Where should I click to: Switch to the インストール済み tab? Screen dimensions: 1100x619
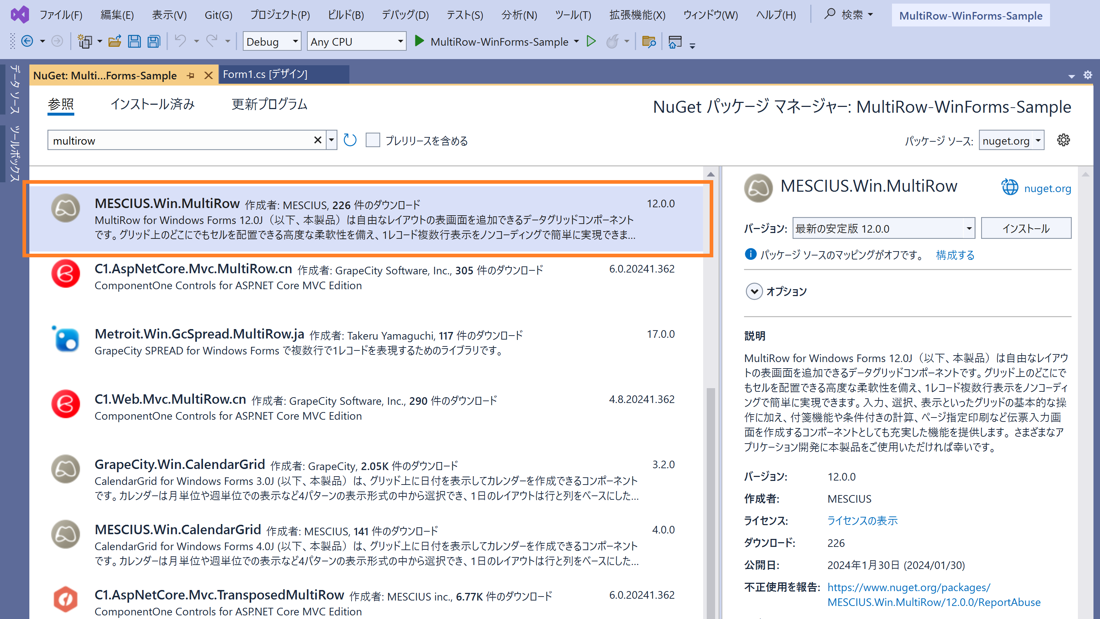click(153, 104)
